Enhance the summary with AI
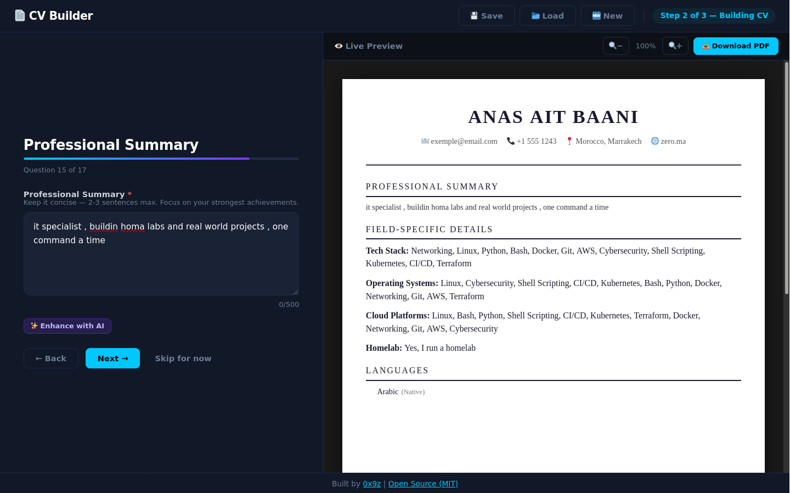This screenshot has height=493, width=790. [x=67, y=326]
